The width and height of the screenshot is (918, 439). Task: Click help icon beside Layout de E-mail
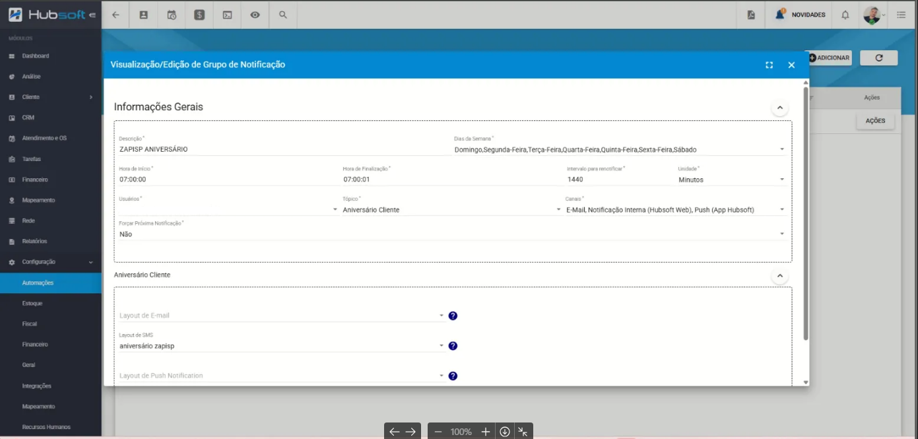pos(453,316)
